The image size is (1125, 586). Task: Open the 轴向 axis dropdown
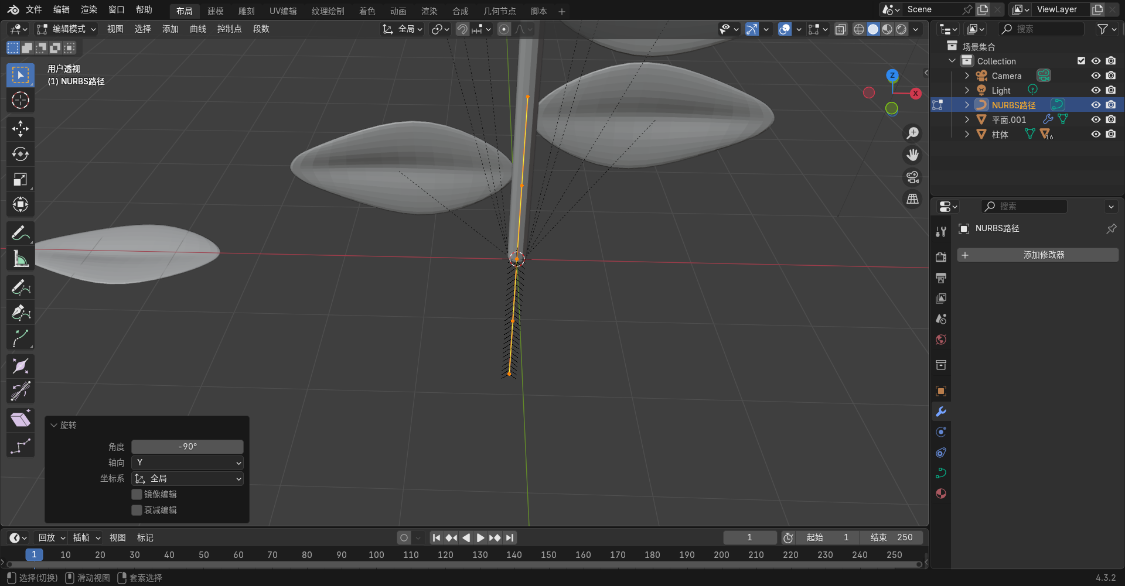pyautogui.click(x=187, y=462)
